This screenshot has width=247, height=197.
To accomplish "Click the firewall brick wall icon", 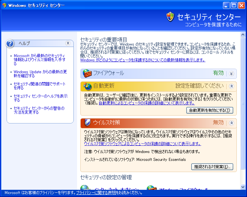I will (86, 73).
